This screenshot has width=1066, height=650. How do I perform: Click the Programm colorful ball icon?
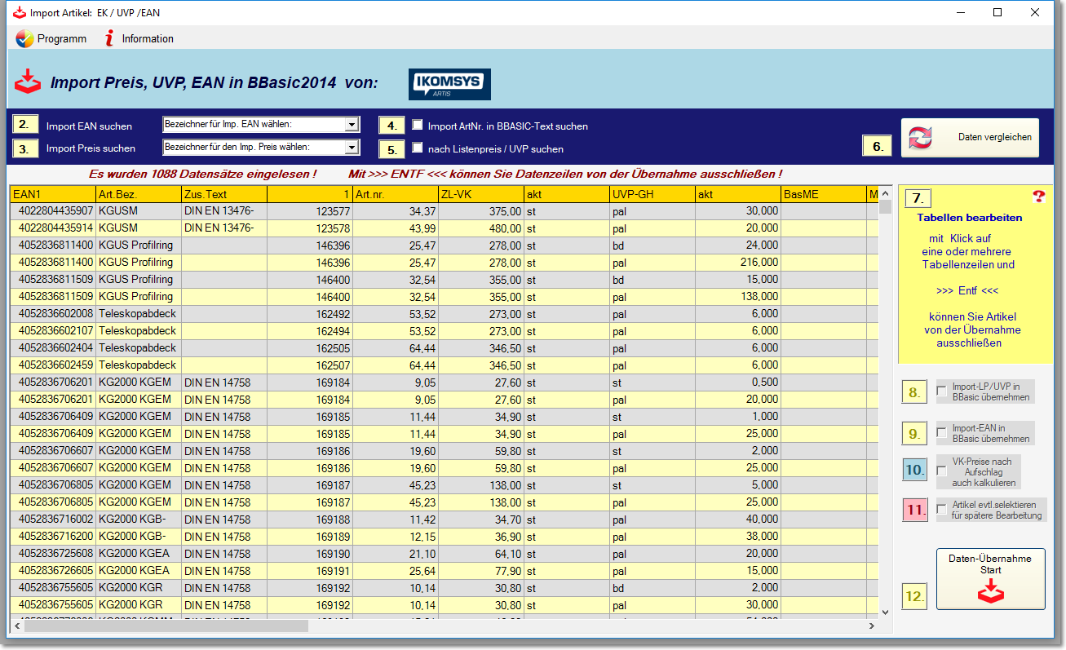point(25,38)
